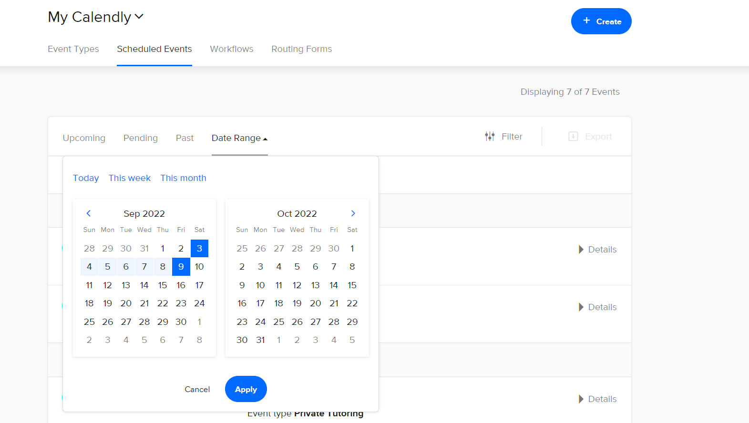Choose October 15 in the calendar
The image size is (749, 423).
point(352,285)
